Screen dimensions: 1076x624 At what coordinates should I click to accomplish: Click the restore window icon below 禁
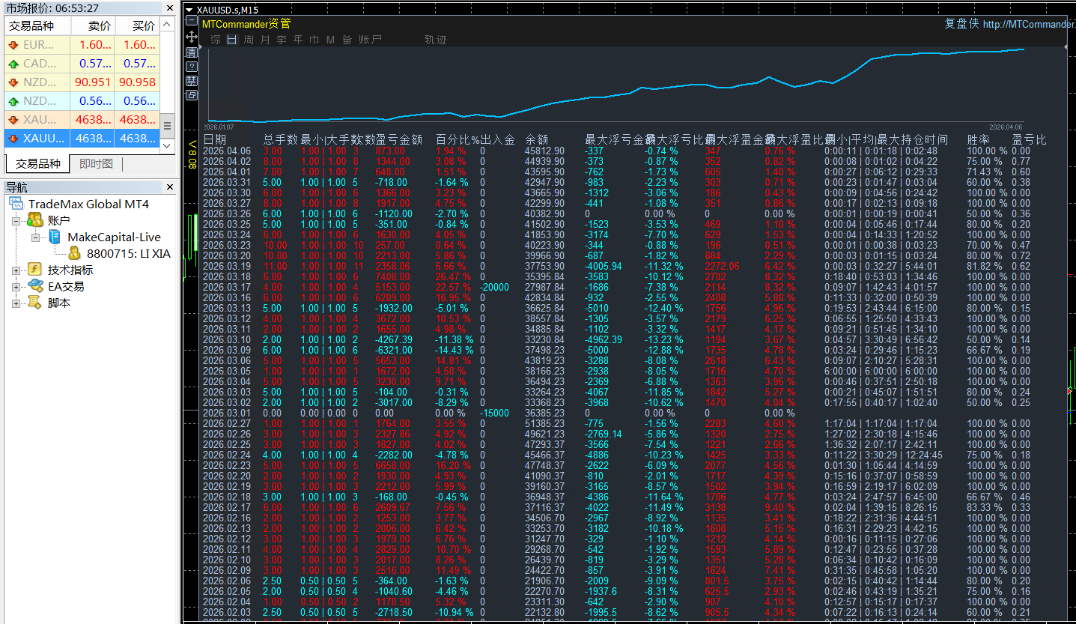(x=192, y=95)
